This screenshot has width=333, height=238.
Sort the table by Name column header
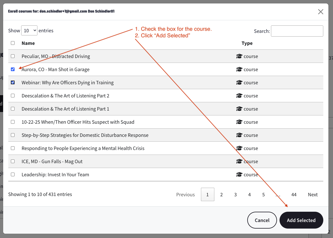[x=28, y=43]
